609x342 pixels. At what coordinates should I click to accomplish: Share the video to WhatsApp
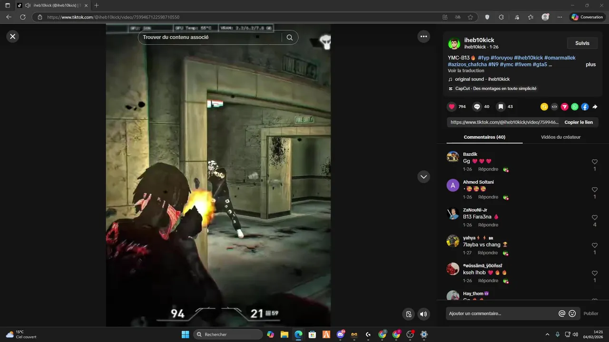tap(575, 107)
